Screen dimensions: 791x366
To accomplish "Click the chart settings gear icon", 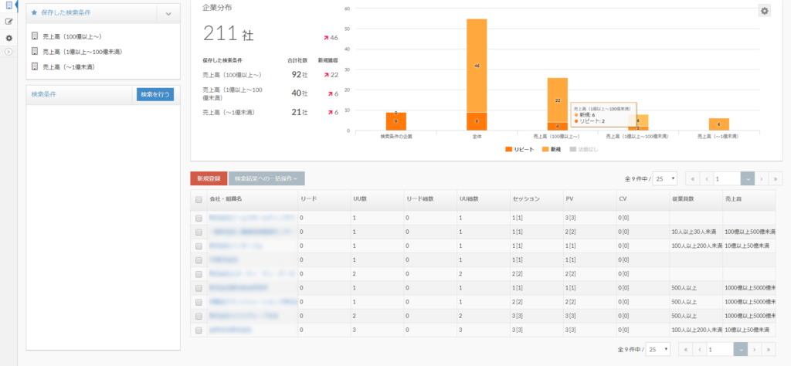I will [764, 11].
